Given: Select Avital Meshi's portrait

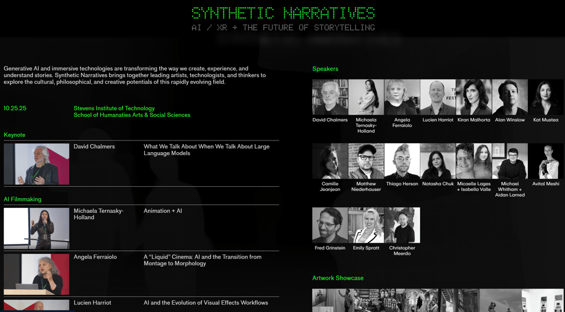Looking at the screenshot, I should [546, 161].
